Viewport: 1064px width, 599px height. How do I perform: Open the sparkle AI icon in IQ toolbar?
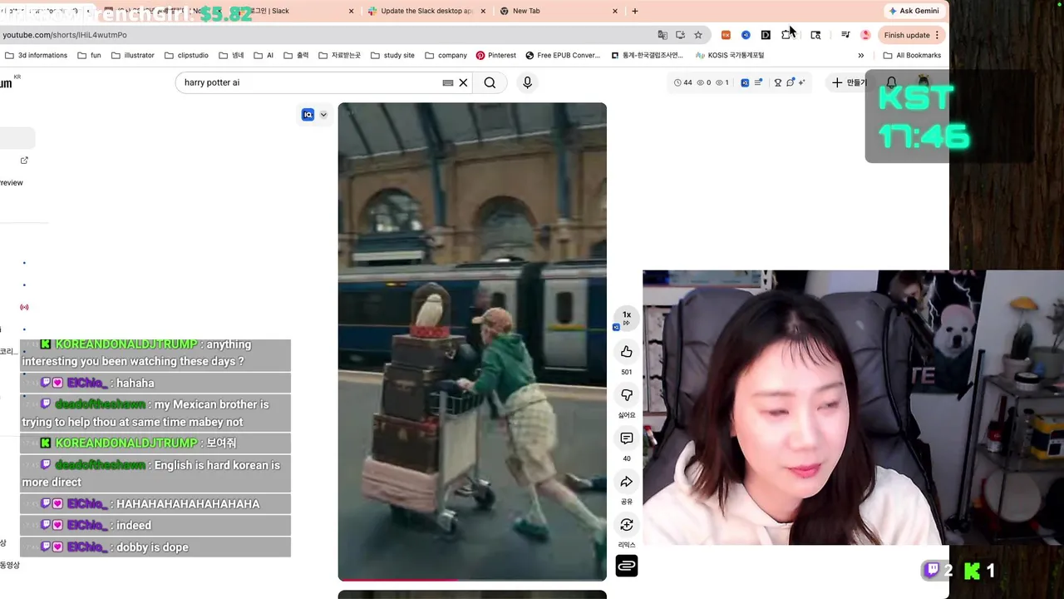coord(801,82)
